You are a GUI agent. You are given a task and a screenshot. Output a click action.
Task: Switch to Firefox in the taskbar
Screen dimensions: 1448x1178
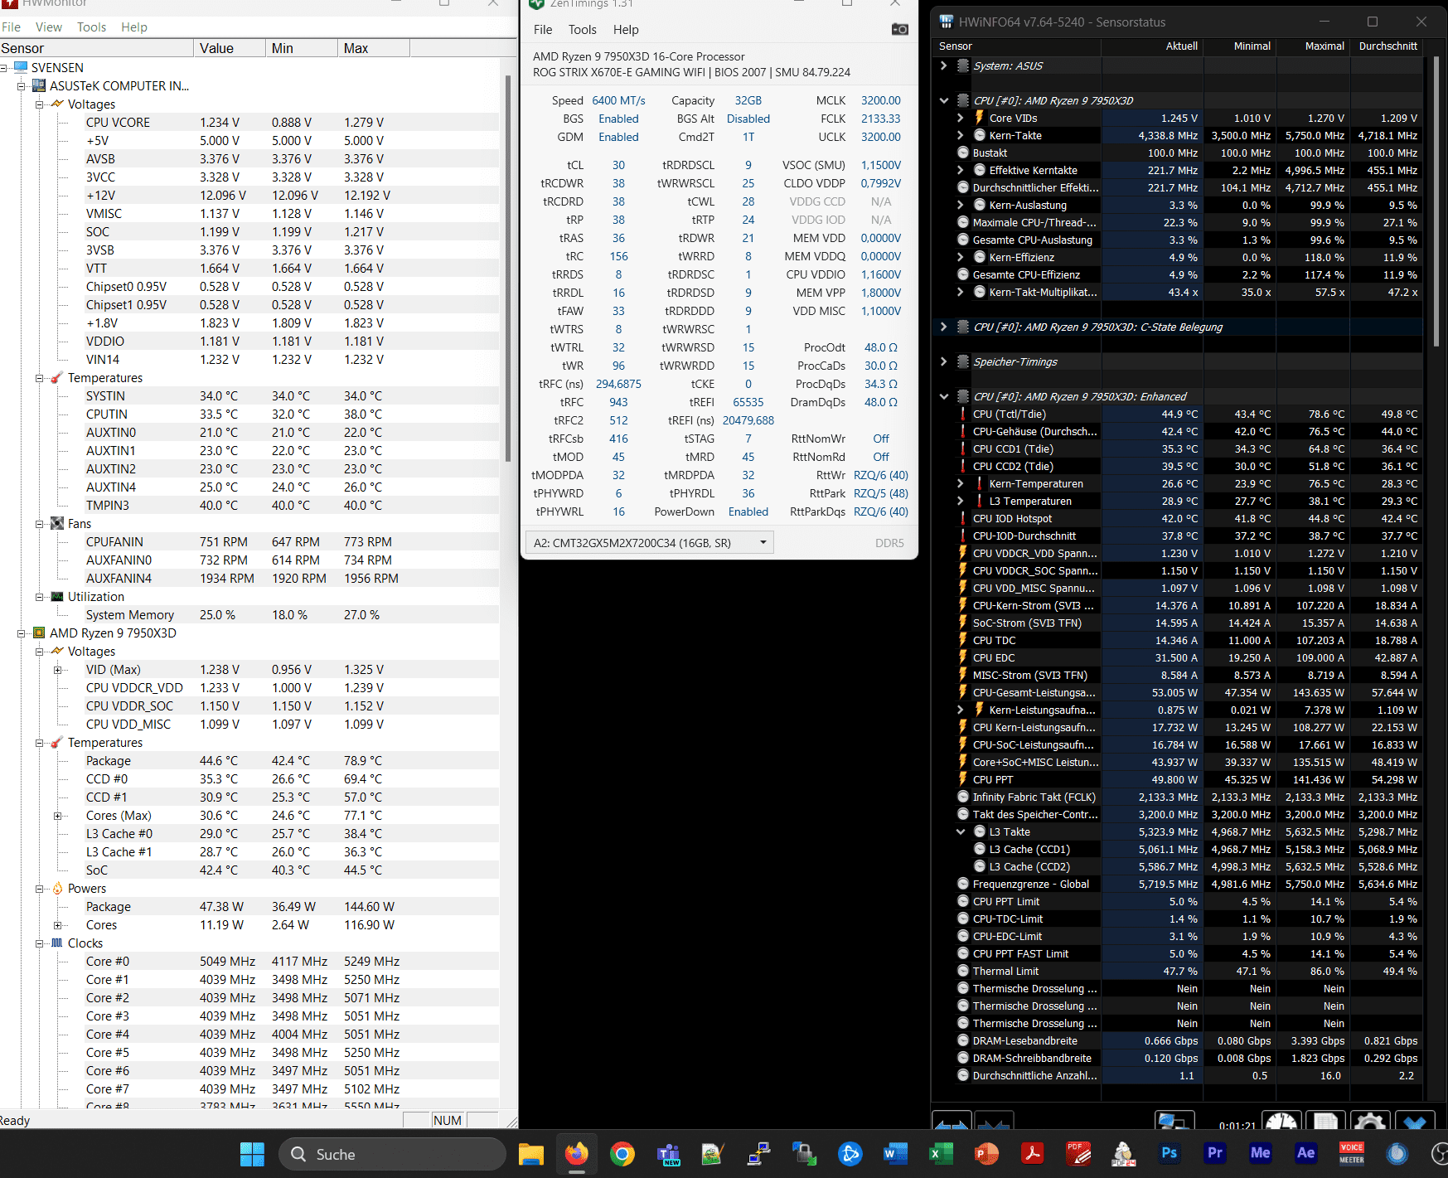point(577,1154)
